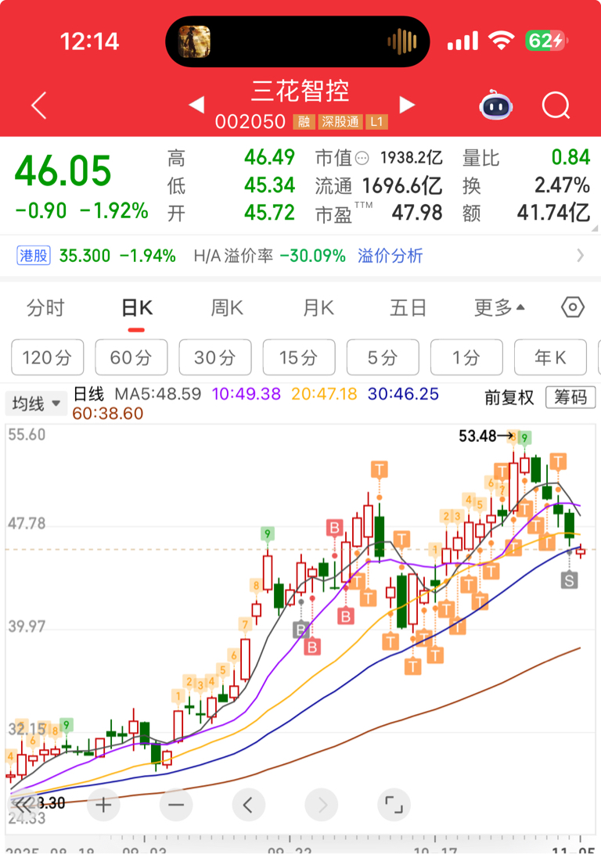Select the 月K tab
601x854 pixels.
pyautogui.click(x=318, y=307)
